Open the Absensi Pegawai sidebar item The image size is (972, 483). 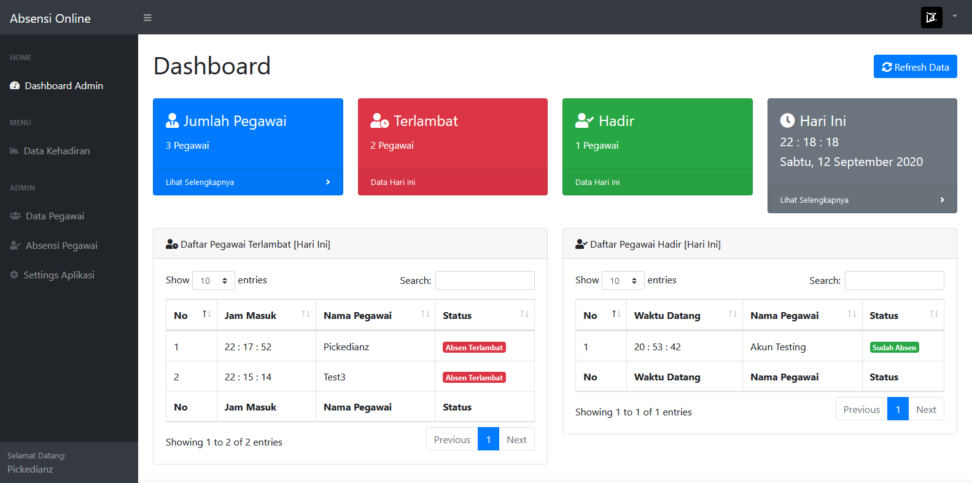coord(61,246)
